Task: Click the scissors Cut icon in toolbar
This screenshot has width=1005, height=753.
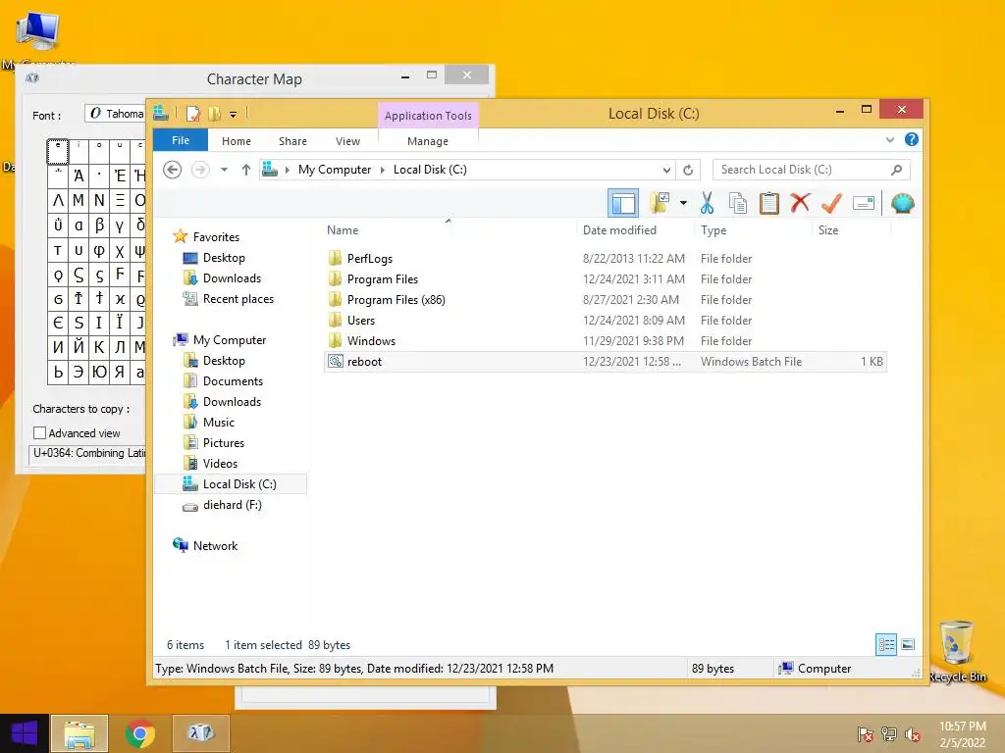Action: click(707, 203)
